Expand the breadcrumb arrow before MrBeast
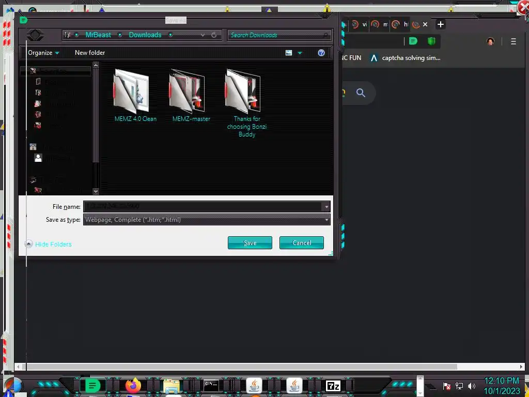 point(77,35)
